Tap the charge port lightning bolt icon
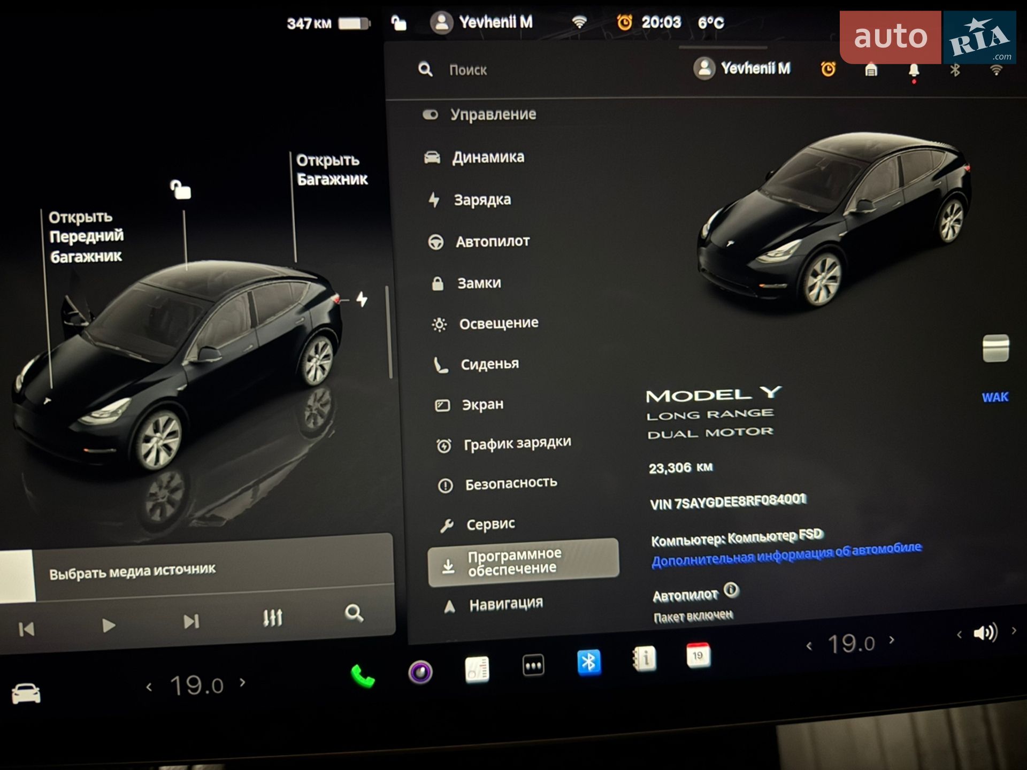 point(362,299)
